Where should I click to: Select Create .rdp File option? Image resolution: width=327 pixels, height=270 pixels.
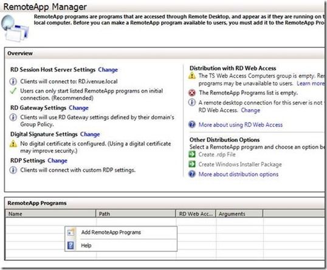tap(217, 155)
